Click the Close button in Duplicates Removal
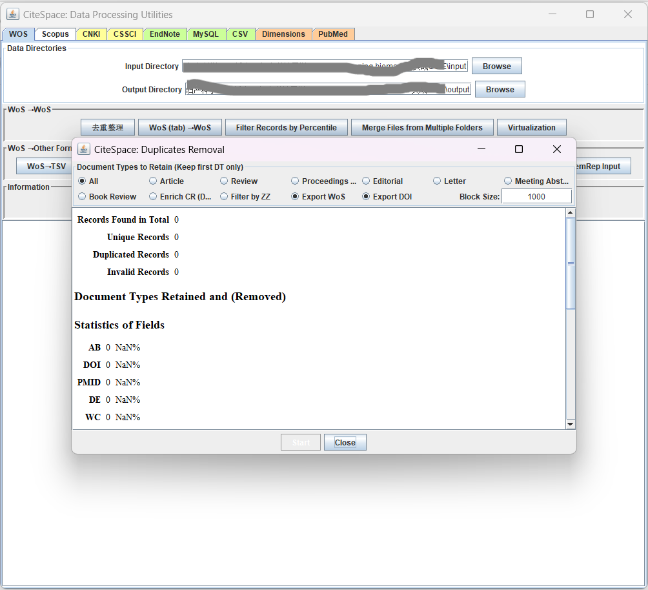Image resolution: width=648 pixels, height=590 pixels. (x=345, y=442)
